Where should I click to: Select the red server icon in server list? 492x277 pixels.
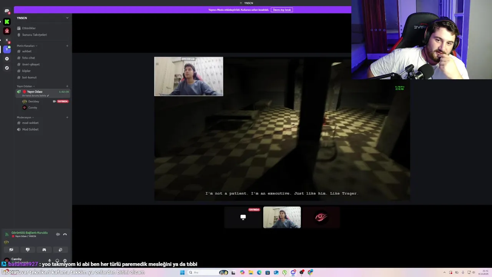(7, 31)
